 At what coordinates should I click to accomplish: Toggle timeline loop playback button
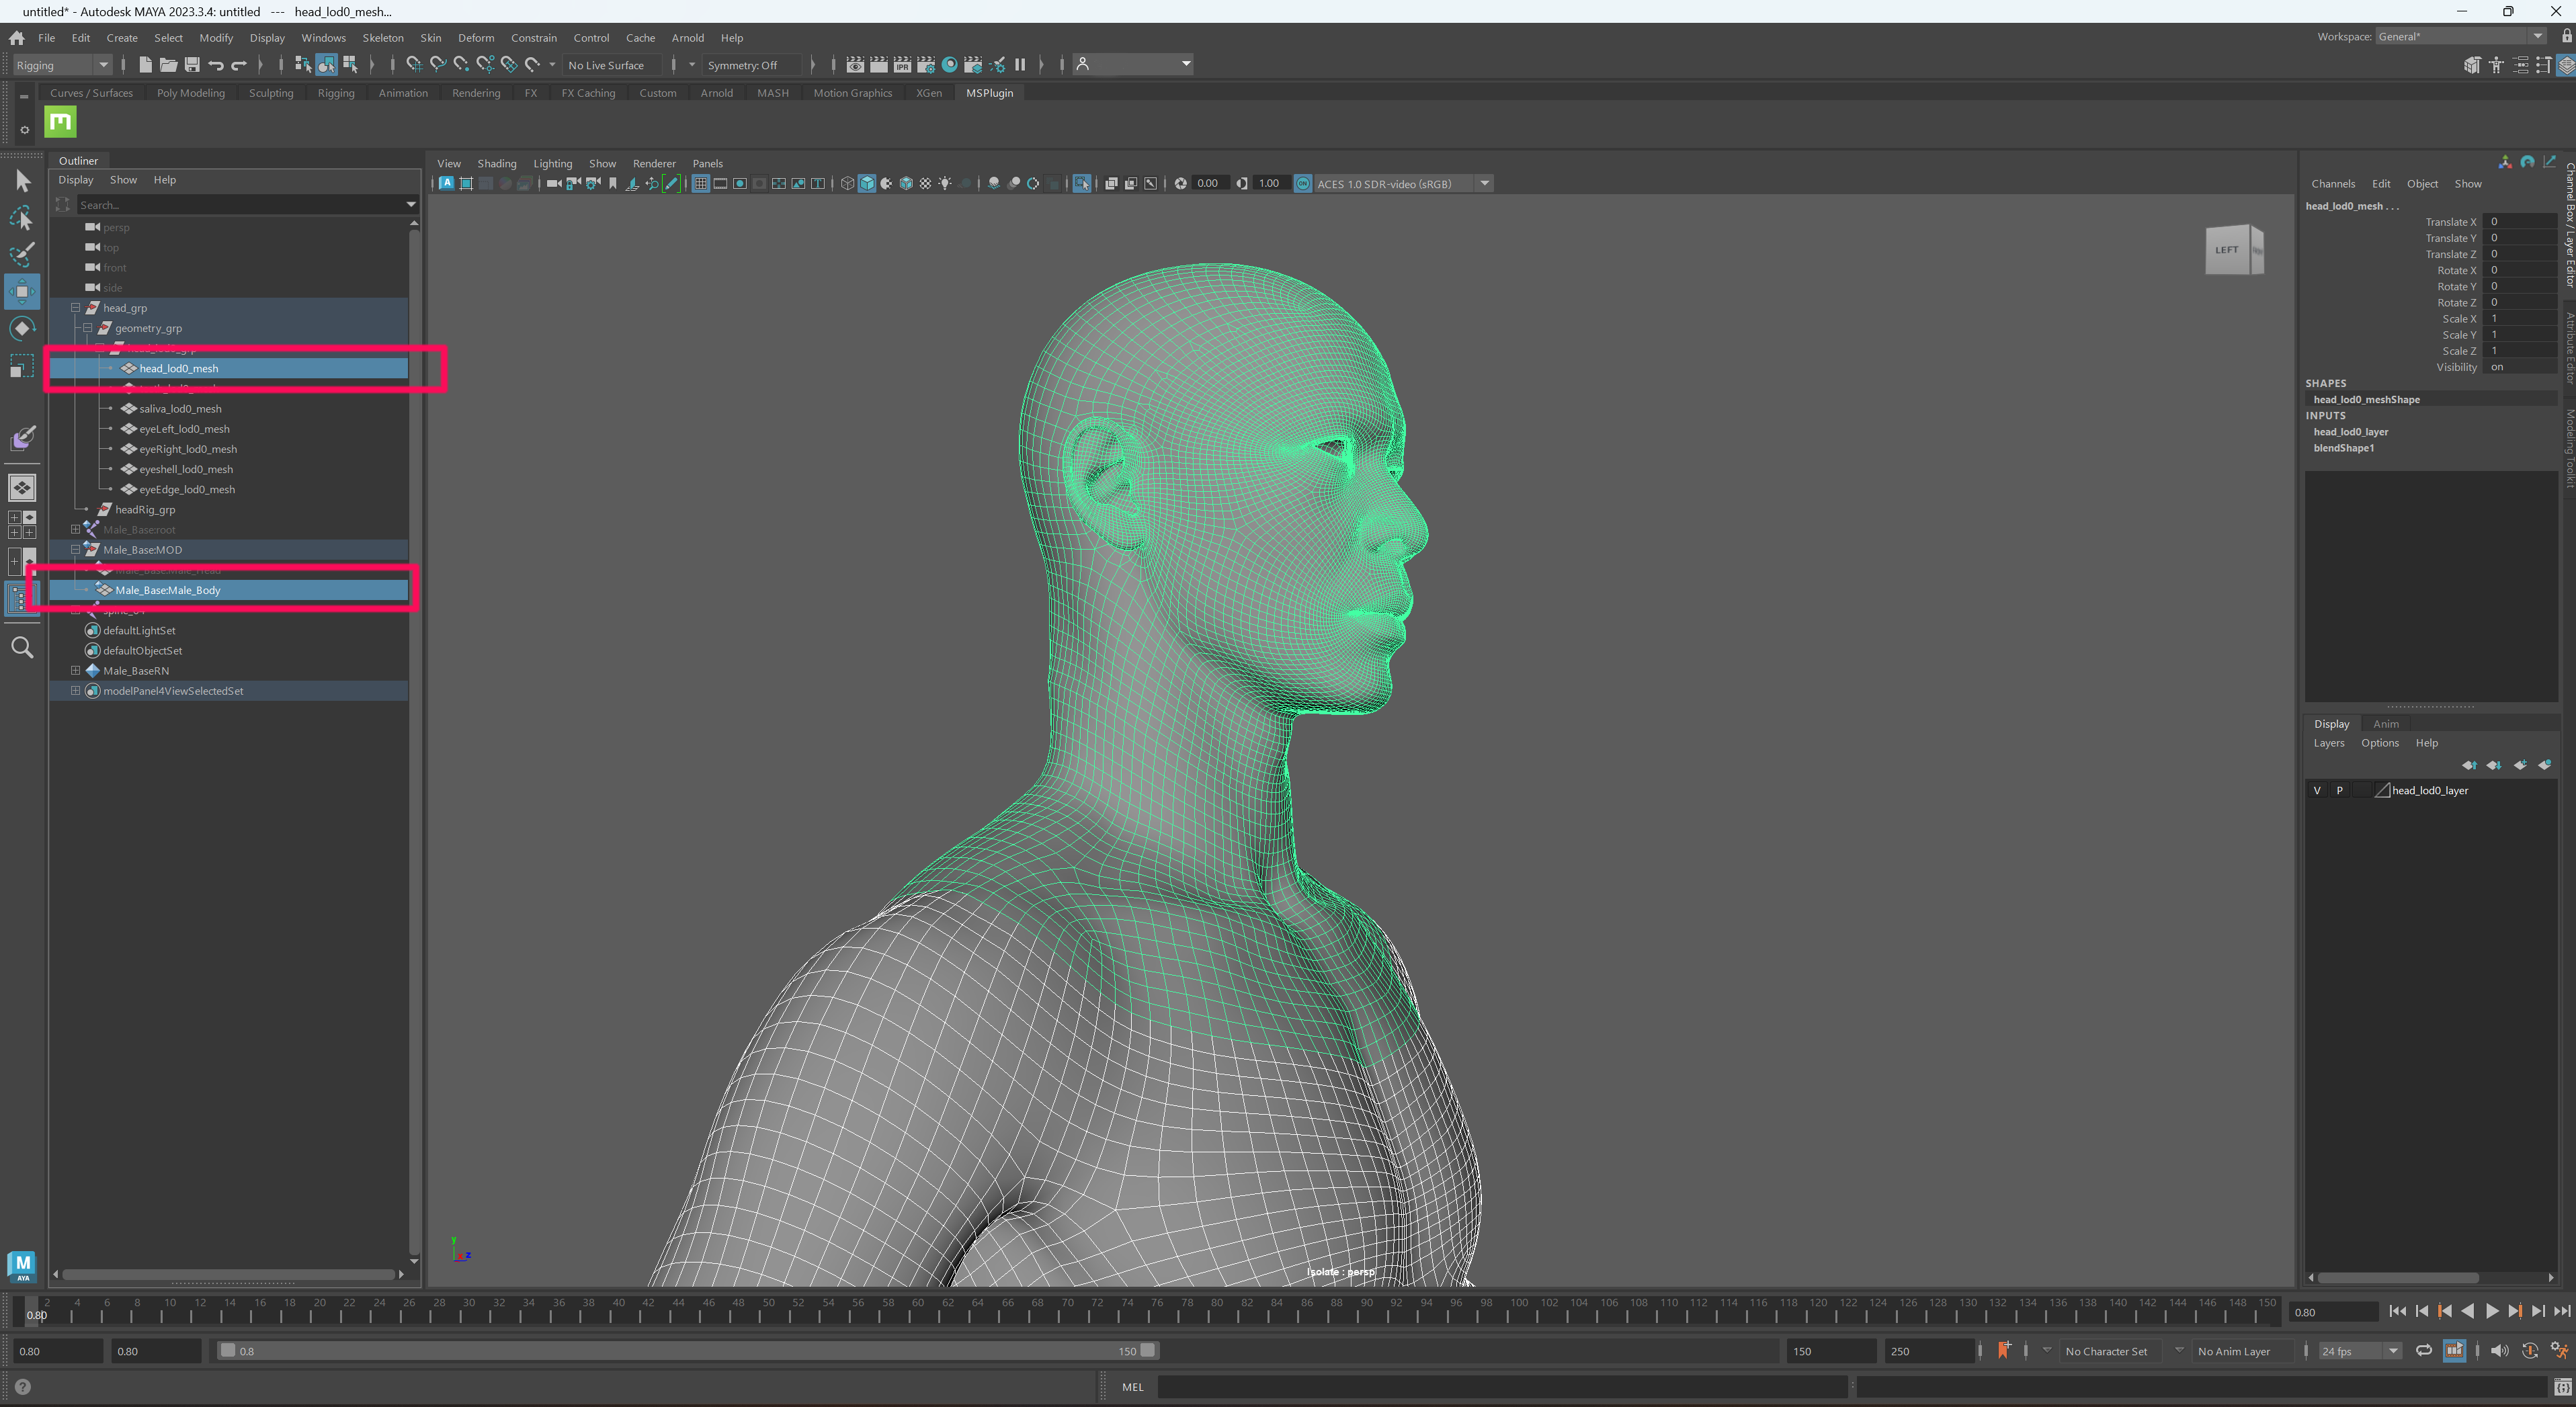point(2424,1351)
